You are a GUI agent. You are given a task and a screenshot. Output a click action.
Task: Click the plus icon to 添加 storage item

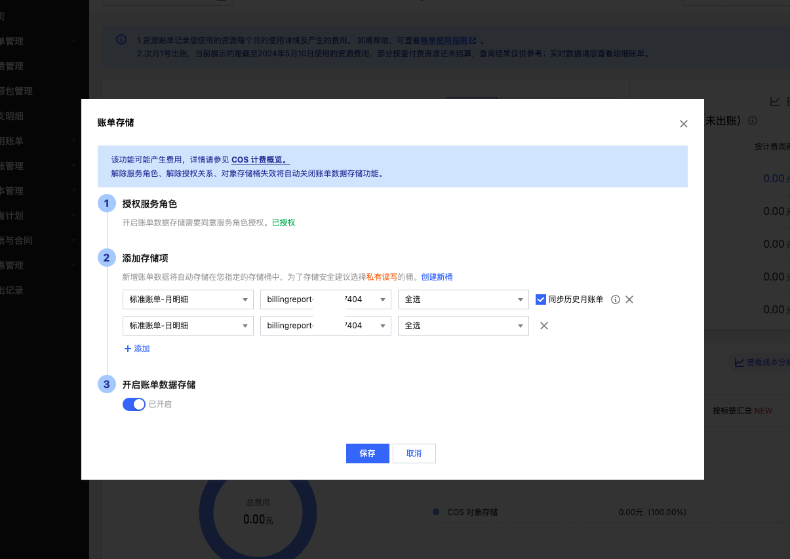pyautogui.click(x=128, y=349)
